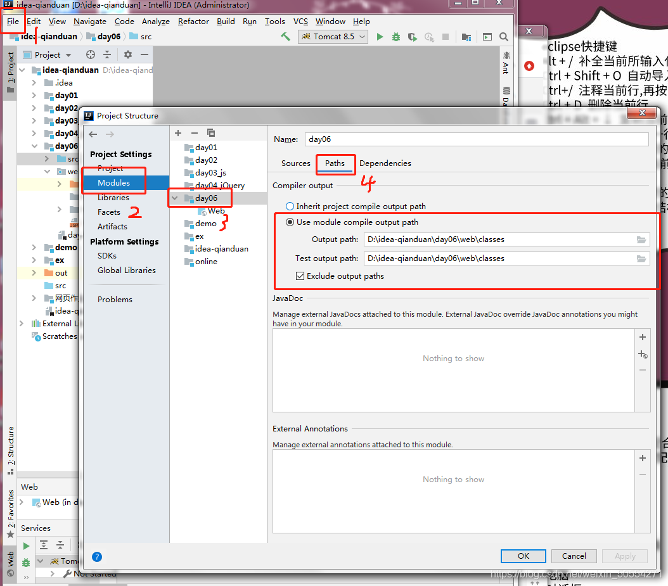This screenshot has height=586, width=668.
Task: Add external annotation with plus icon
Action: coord(643,458)
